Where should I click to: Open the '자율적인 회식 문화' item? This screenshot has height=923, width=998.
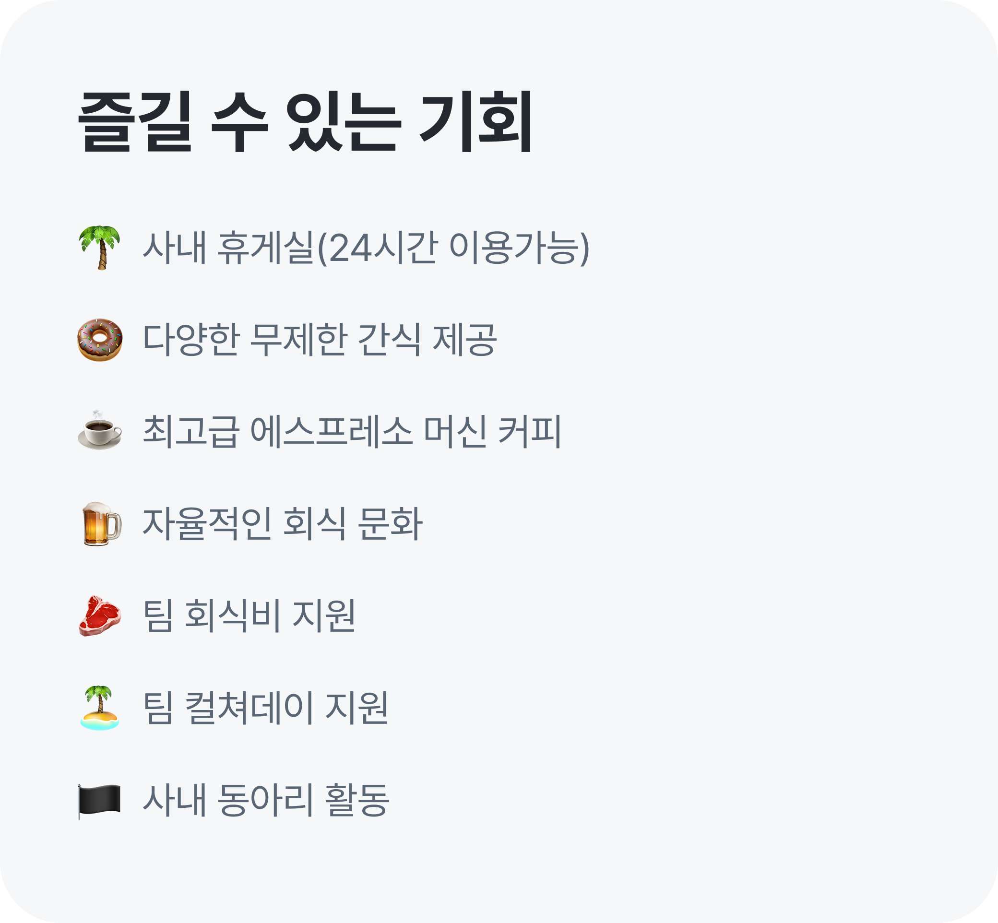283,523
